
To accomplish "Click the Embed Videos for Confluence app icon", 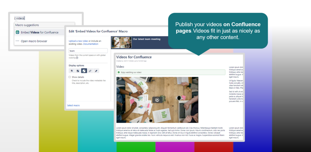I will click(x=17, y=32).
